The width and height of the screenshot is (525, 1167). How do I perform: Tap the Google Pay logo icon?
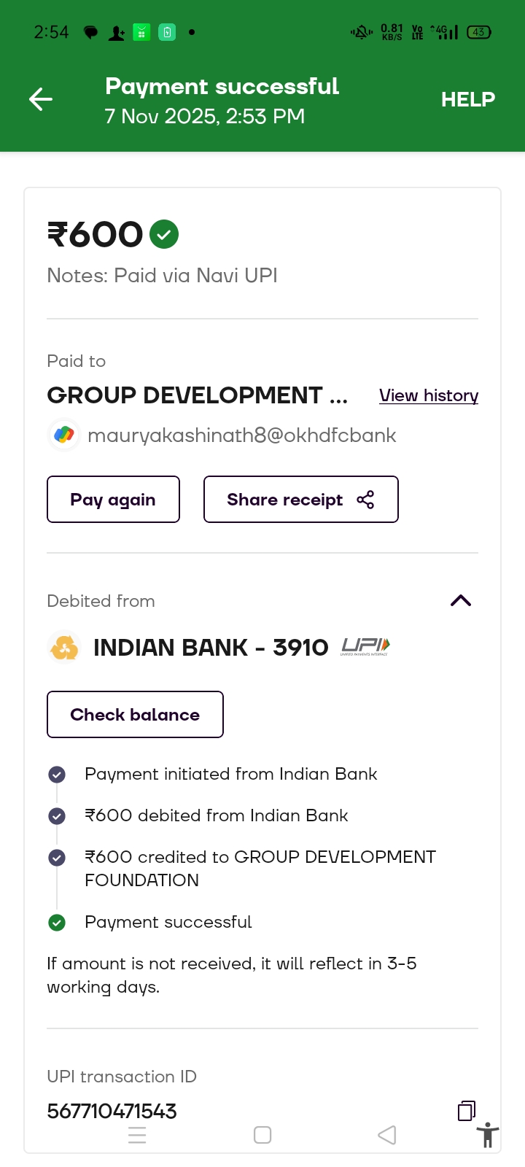point(64,435)
